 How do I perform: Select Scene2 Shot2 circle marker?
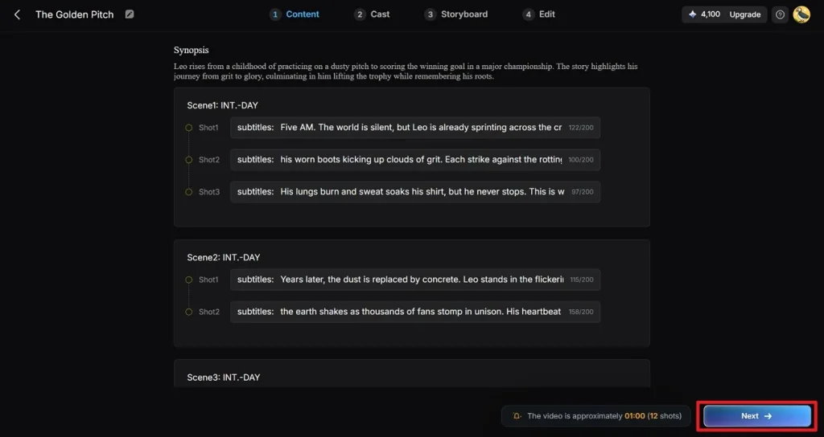(188, 312)
